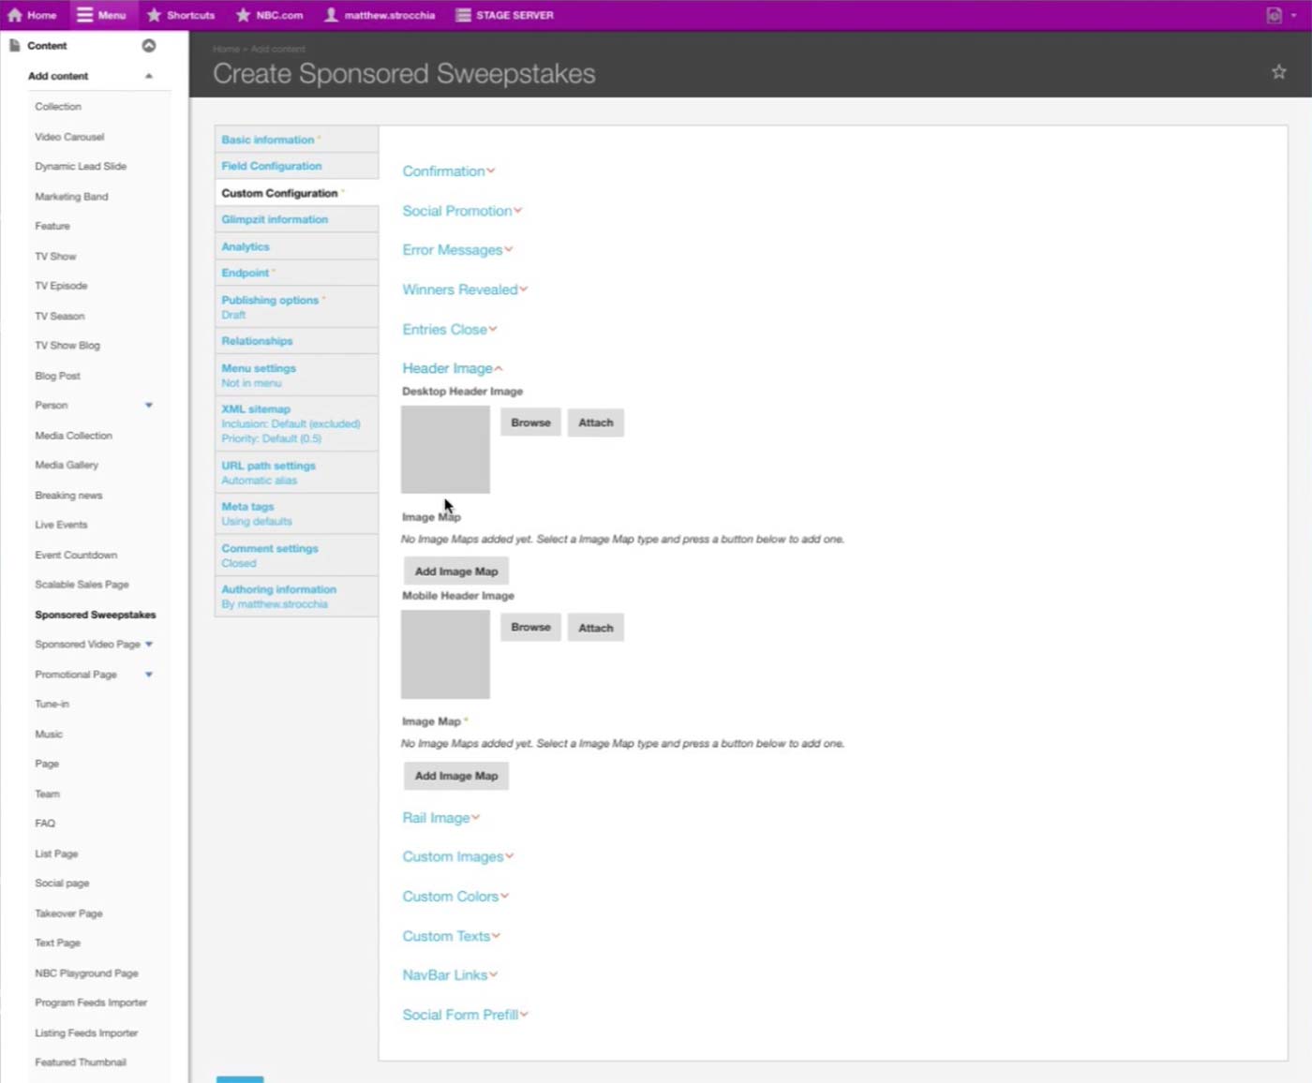Click Browse for Desktop Header Image

[530, 423]
